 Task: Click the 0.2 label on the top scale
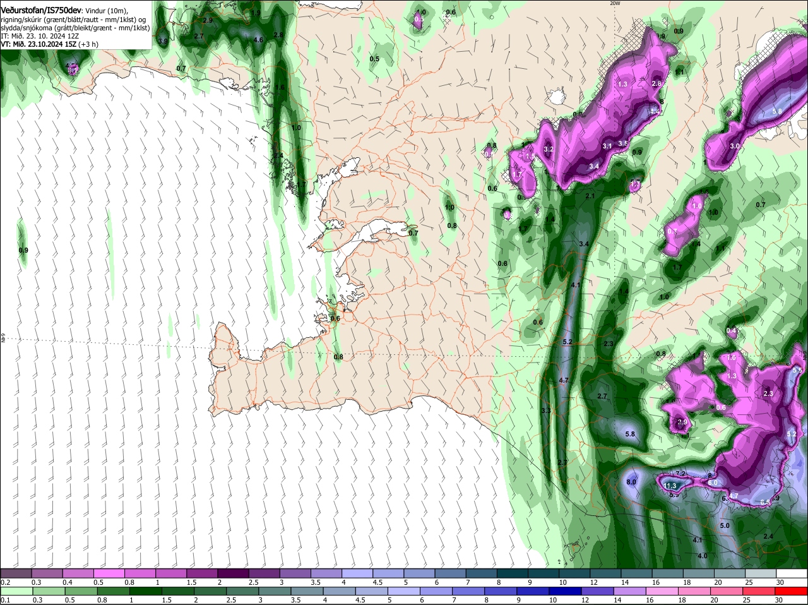[5, 582]
